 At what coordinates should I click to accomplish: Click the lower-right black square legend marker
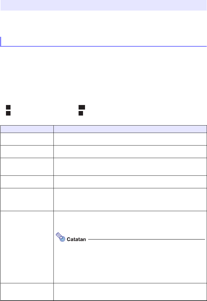[81, 113]
